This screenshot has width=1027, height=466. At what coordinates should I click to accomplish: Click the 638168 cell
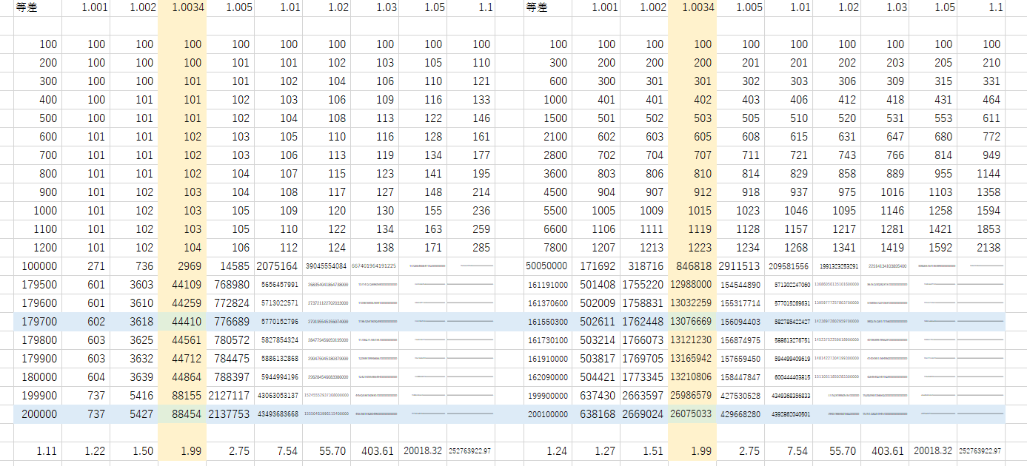[597, 414]
